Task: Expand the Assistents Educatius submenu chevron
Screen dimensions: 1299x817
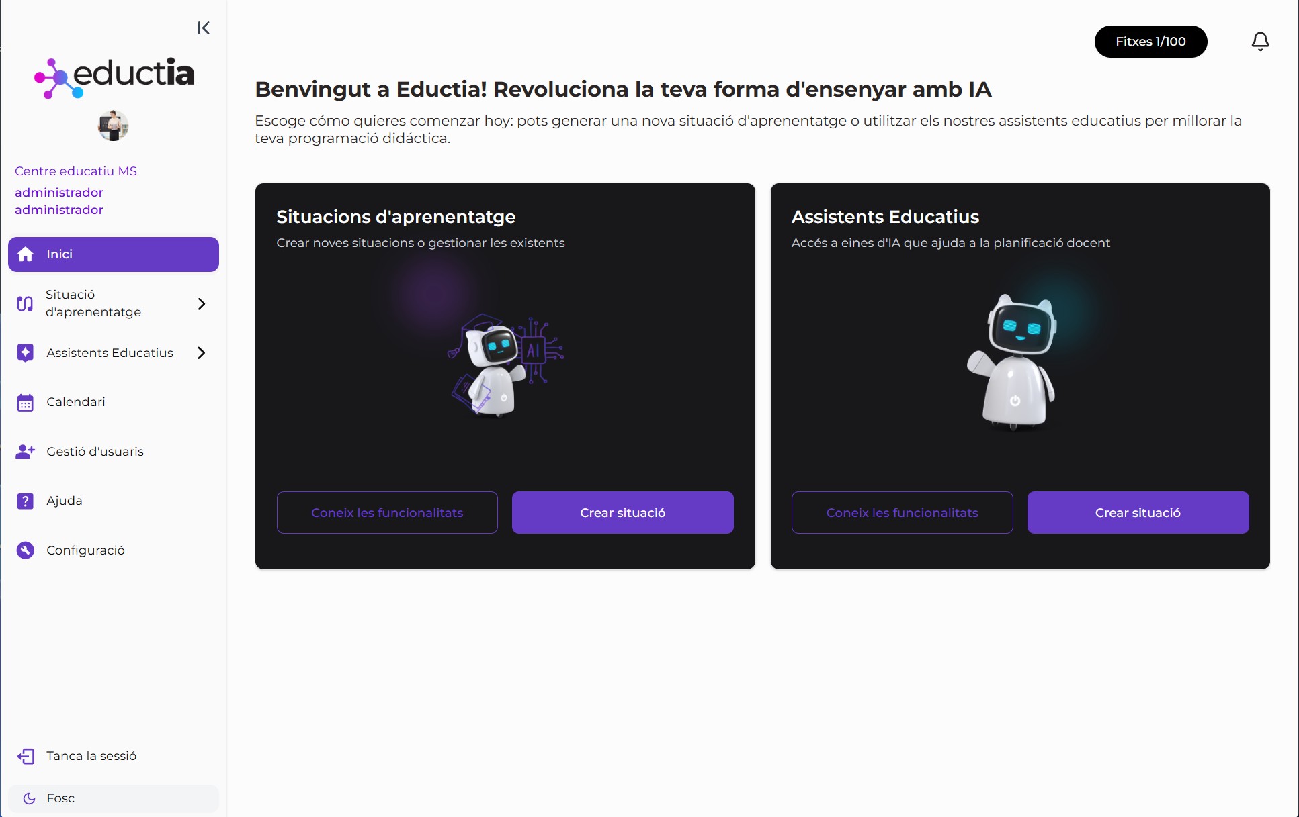Action: coord(202,353)
